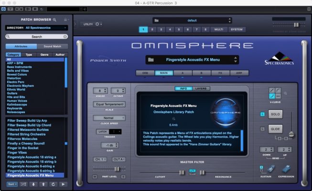Image resolution: width=312 pixels, height=191 pixels.
Task: Click into the Search field
Action: pos(37,37)
